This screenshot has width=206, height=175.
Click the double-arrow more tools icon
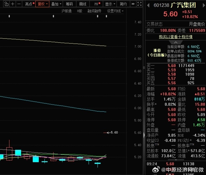(133, 4)
